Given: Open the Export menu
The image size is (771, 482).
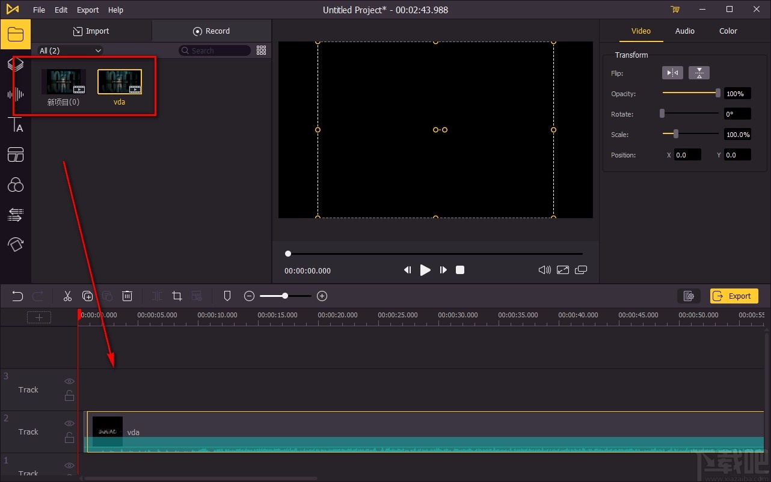Looking at the screenshot, I should point(88,10).
